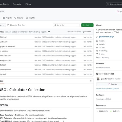
Task: Open the emoji-tests.sh file
Action: coord(5,60)
